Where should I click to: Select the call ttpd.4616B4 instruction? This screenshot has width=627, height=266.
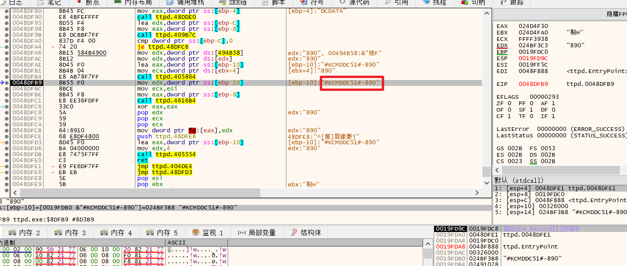pos(166,101)
